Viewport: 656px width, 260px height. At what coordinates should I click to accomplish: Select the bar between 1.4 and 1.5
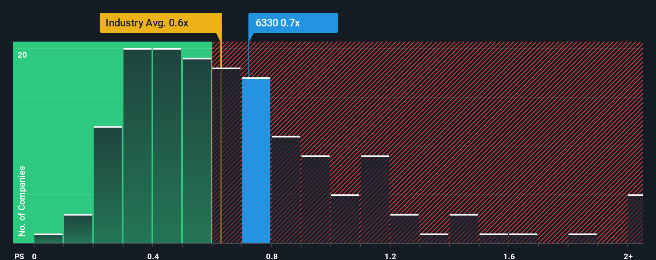click(464, 229)
